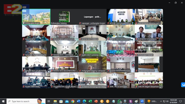
Task: Open PowerPoint from the taskbar
Action: point(96,101)
